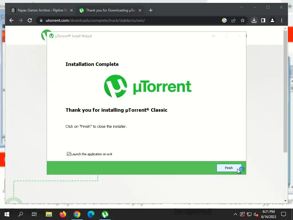Screen dimensions: 293x220
Task: Go back to previous page in Chrome
Action: tap(11, 20)
